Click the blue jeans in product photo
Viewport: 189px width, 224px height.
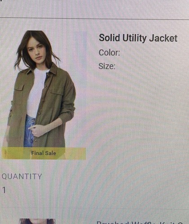[x=30, y=131]
